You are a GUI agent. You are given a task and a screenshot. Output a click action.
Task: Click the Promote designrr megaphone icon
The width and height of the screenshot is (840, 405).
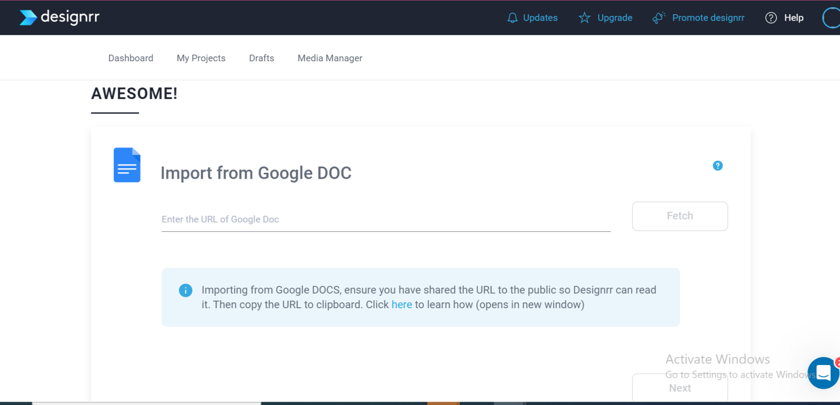click(658, 17)
